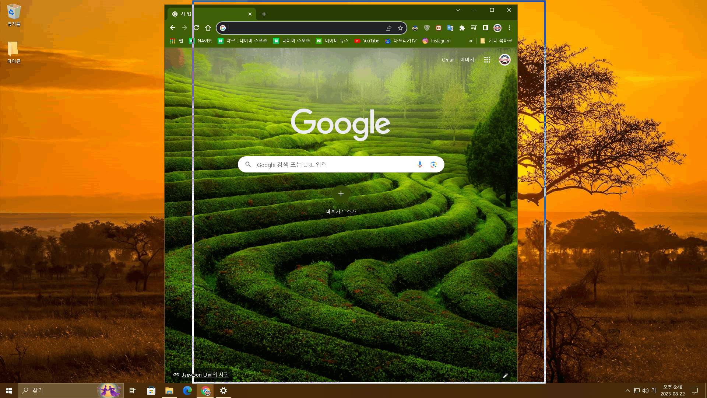707x398 pixels.
Task: Open the Google Translate extension
Action: pyautogui.click(x=450, y=28)
